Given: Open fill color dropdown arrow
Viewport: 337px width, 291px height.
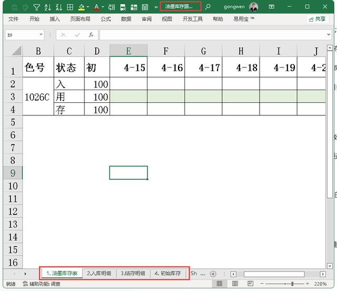Looking at the screenshot, I should point(88,7).
